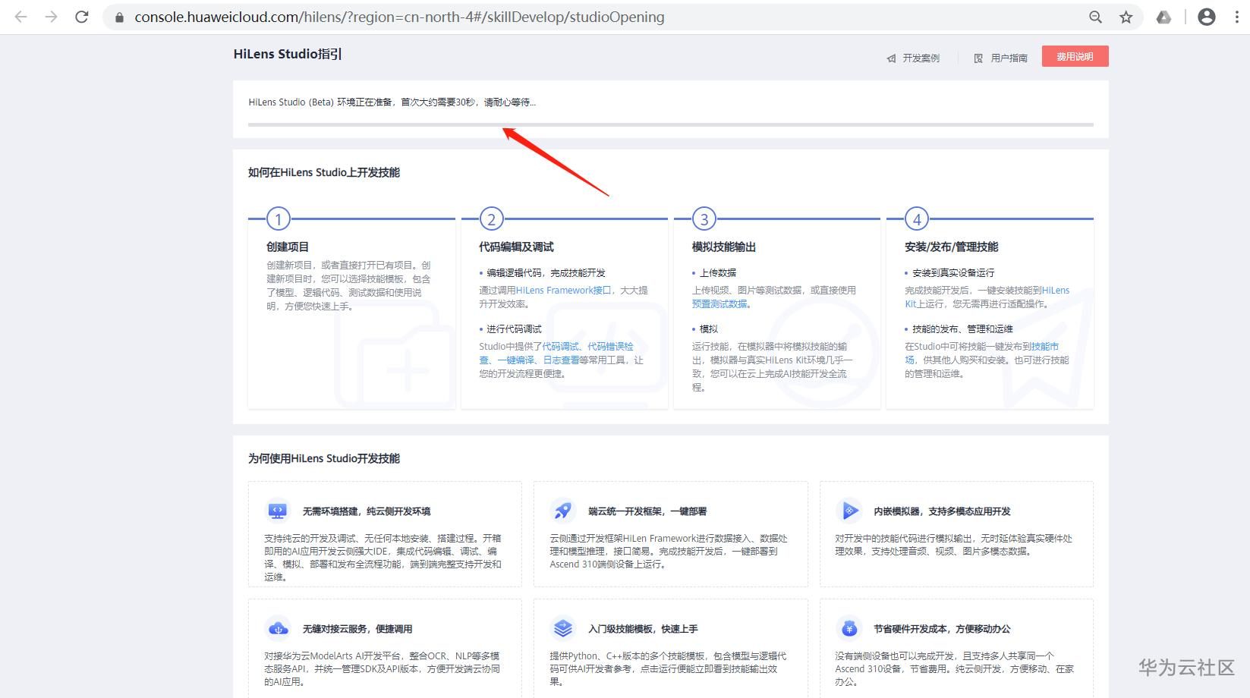1250x698 pixels.
Task: Go forward in browser history
Action: [51, 17]
